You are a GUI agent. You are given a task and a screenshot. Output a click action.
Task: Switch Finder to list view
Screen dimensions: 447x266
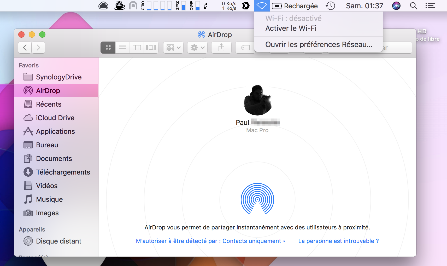[x=122, y=48]
